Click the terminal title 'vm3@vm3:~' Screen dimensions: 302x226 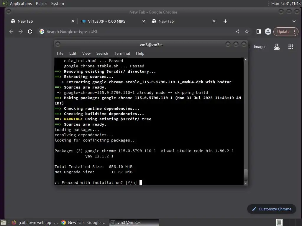pos(151,45)
